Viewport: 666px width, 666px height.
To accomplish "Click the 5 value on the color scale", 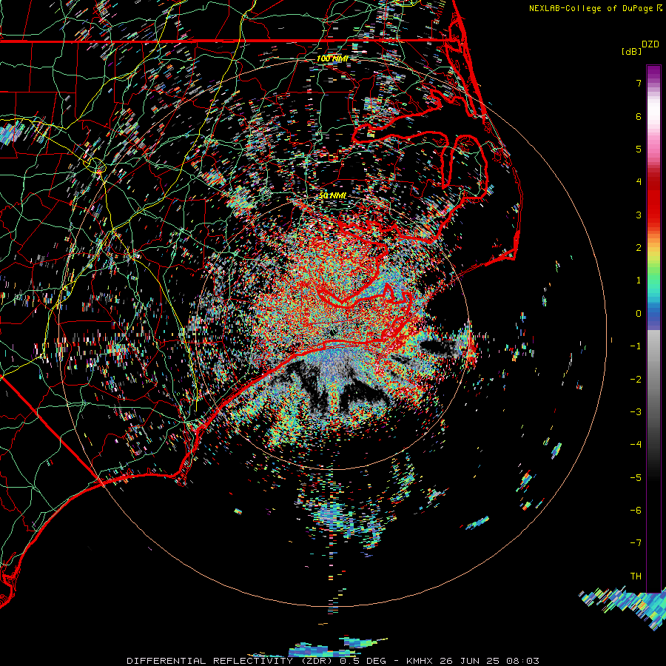I will coord(639,149).
